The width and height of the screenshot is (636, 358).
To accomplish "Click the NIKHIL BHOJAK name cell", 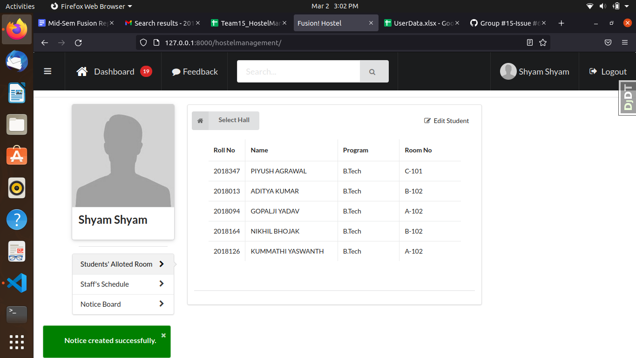I will 291,231.
